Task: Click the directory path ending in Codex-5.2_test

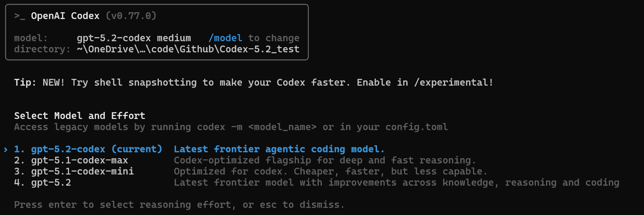Action: [188, 49]
